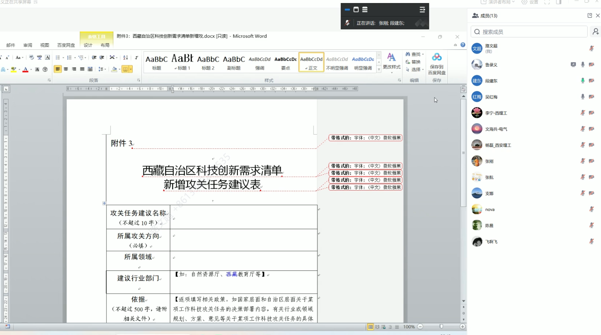The height and width of the screenshot is (335, 601).
Task: Click the Save to Baidu Netdisk icon
Action: [437, 57]
